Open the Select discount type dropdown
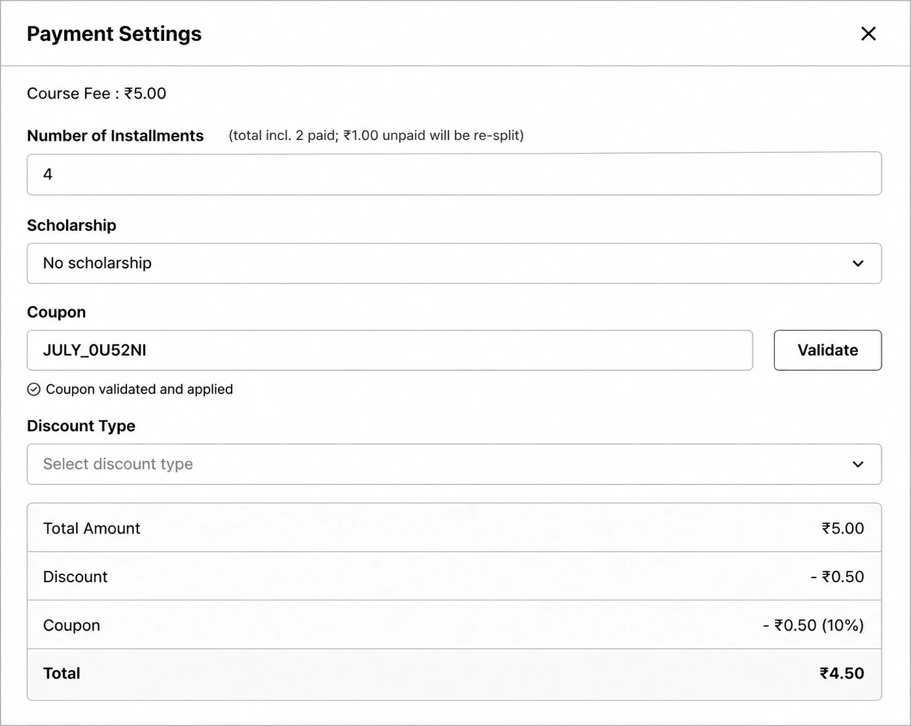The image size is (911, 726). click(x=454, y=464)
